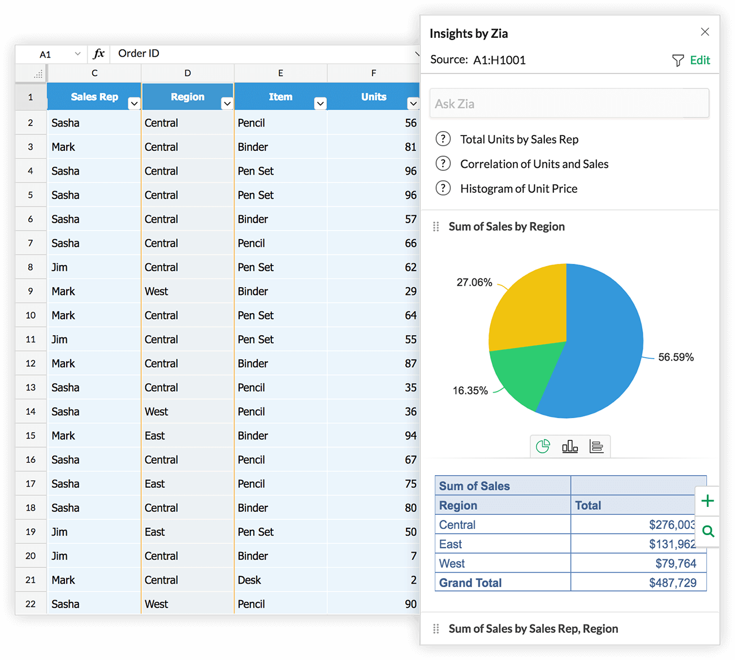Select row 1 header

click(31, 97)
